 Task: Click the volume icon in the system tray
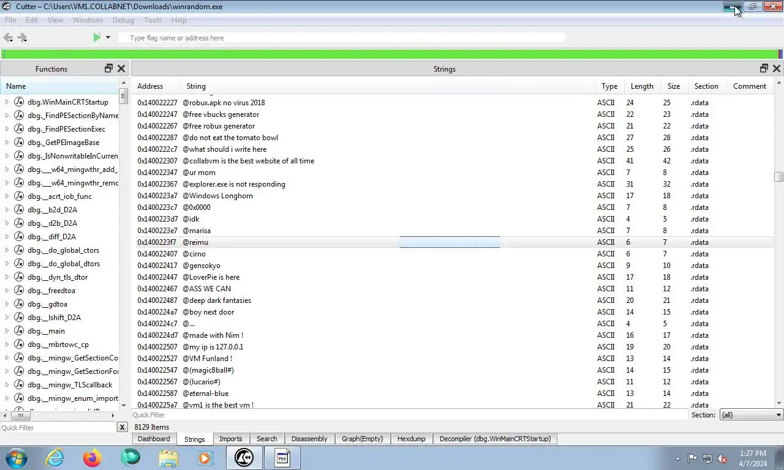722,458
